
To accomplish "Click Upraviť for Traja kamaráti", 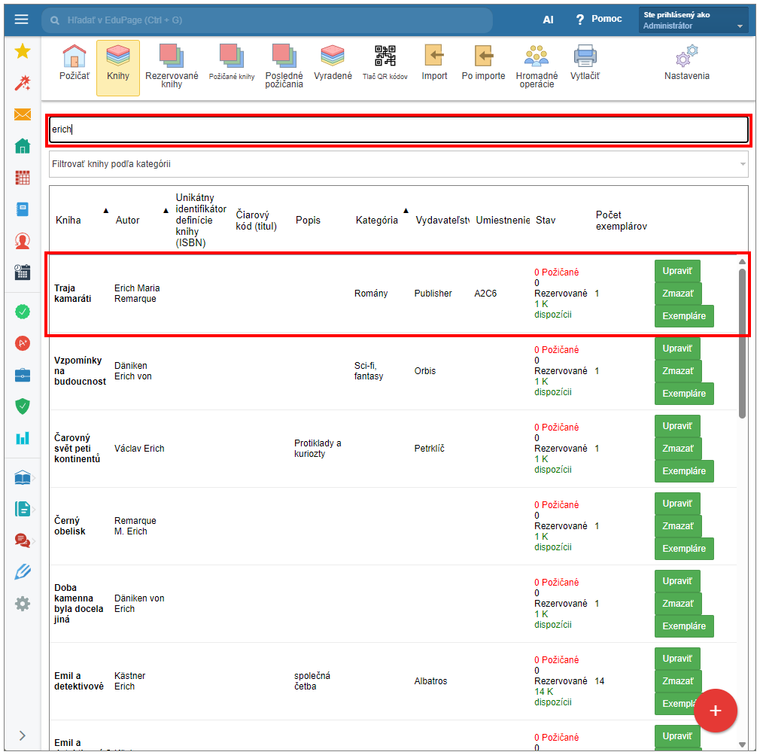I will pos(677,271).
